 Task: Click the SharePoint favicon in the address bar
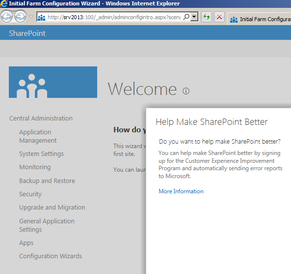pyautogui.click(x=41, y=18)
